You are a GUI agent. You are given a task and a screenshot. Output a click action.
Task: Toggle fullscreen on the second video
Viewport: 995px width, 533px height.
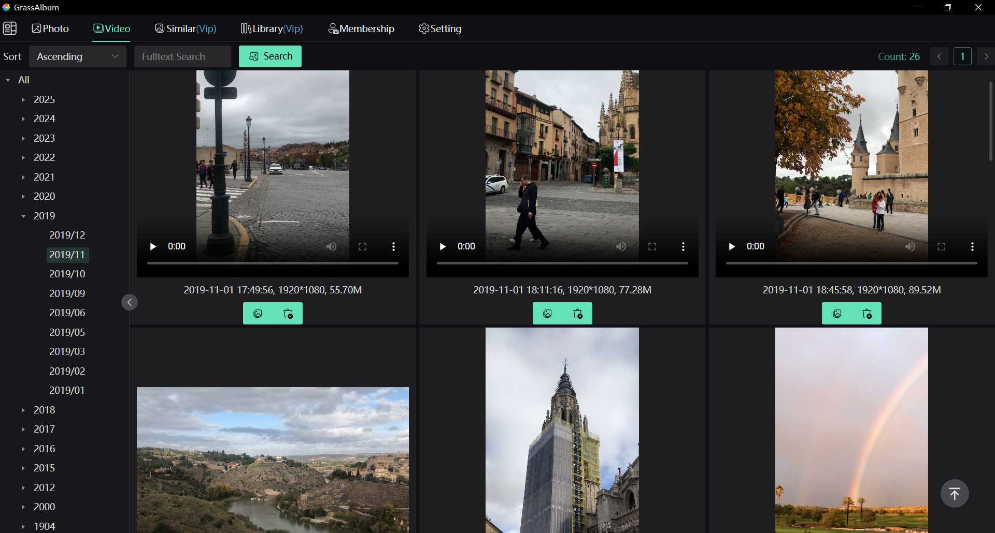(x=652, y=247)
